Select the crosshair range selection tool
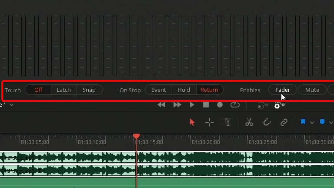 [209, 122]
